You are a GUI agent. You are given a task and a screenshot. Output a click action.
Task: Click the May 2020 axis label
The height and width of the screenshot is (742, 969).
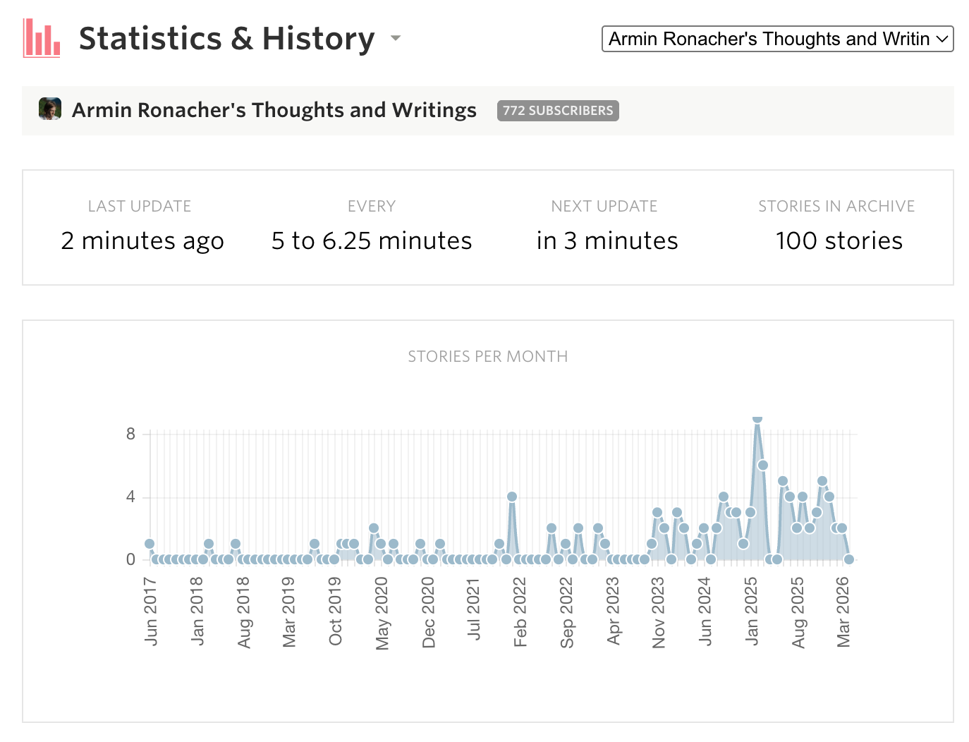[x=382, y=613]
